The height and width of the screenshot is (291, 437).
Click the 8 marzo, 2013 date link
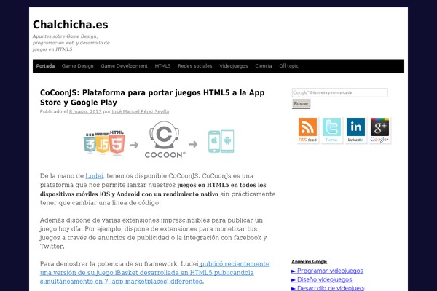click(x=85, y=111)
